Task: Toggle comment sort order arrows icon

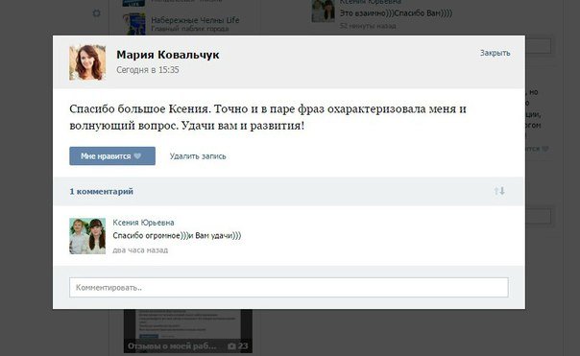Action: click(x=499, y=191)
